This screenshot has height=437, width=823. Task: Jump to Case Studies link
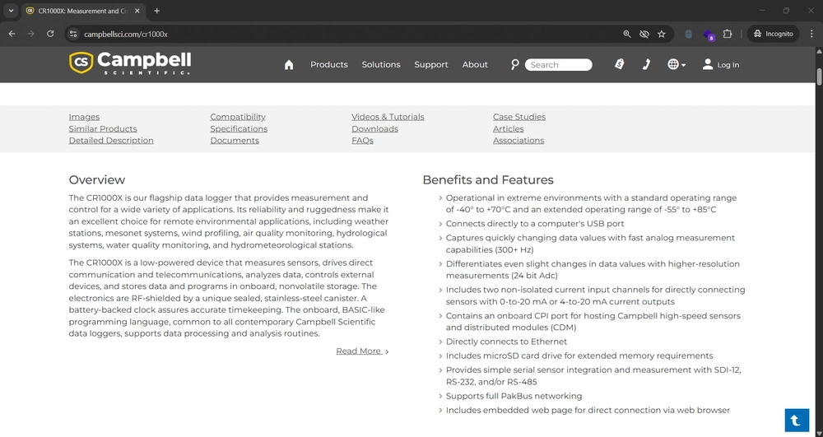tap(519, 117)
